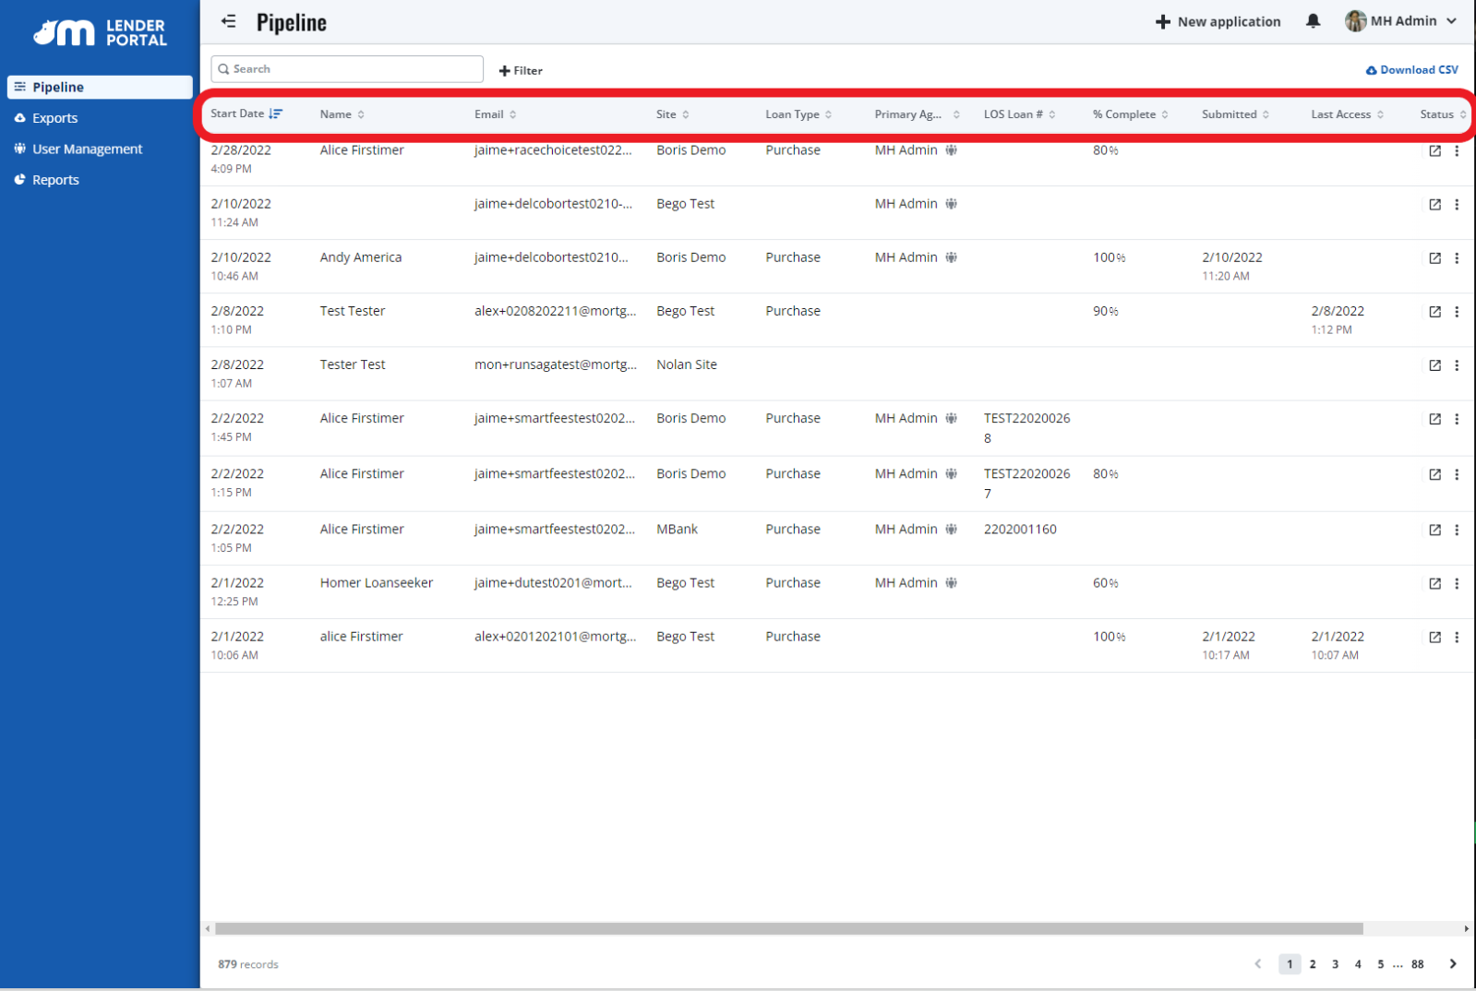
Task: Click the 879 records count
Action: (247, 964)
